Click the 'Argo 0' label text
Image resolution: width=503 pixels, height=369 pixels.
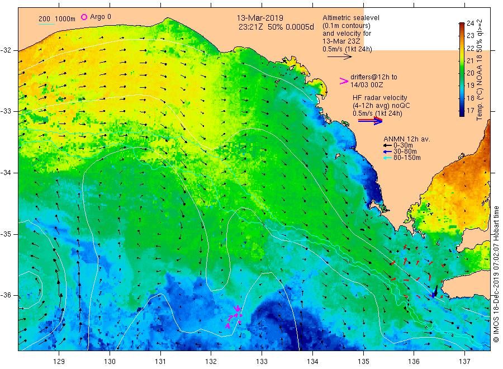tap(101, 17)
